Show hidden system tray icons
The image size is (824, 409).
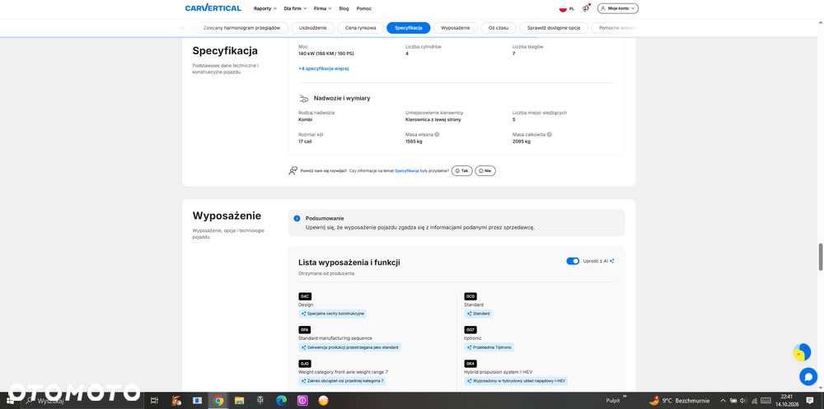[x=723, y=401]
